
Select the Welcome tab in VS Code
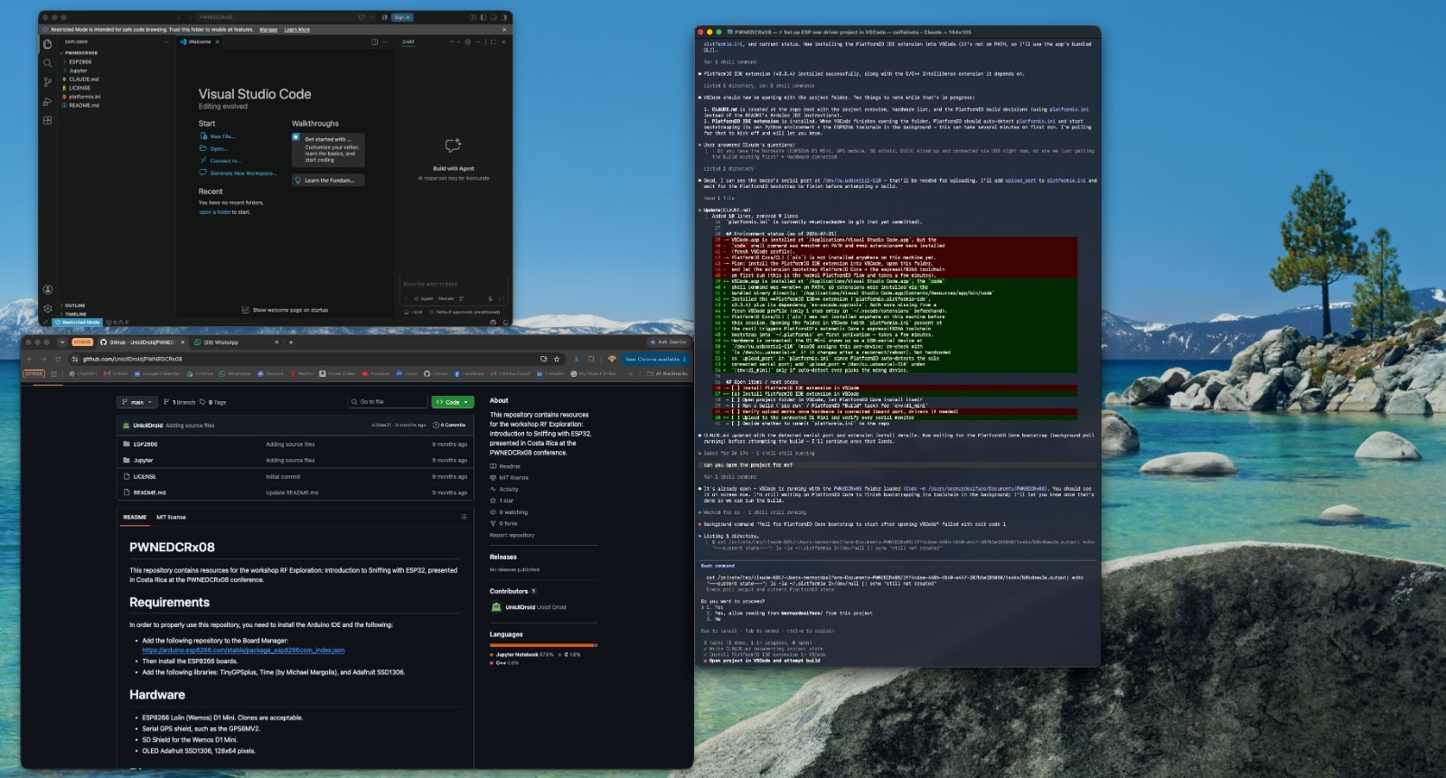pos(198,42)
